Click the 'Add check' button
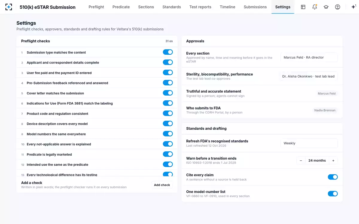The height and width of the screenshot is (224, 359). click(x=162, y=185)
